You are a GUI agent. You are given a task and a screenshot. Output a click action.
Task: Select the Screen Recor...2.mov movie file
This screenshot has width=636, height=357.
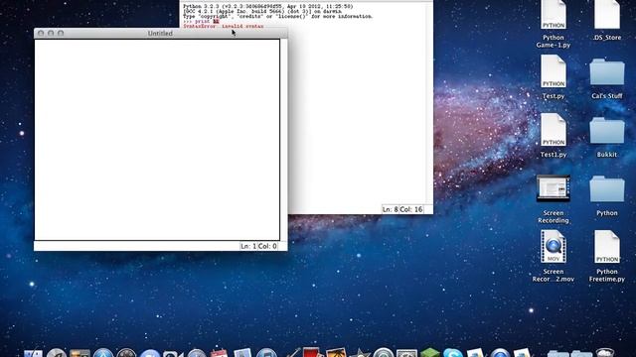click(554, 247)
